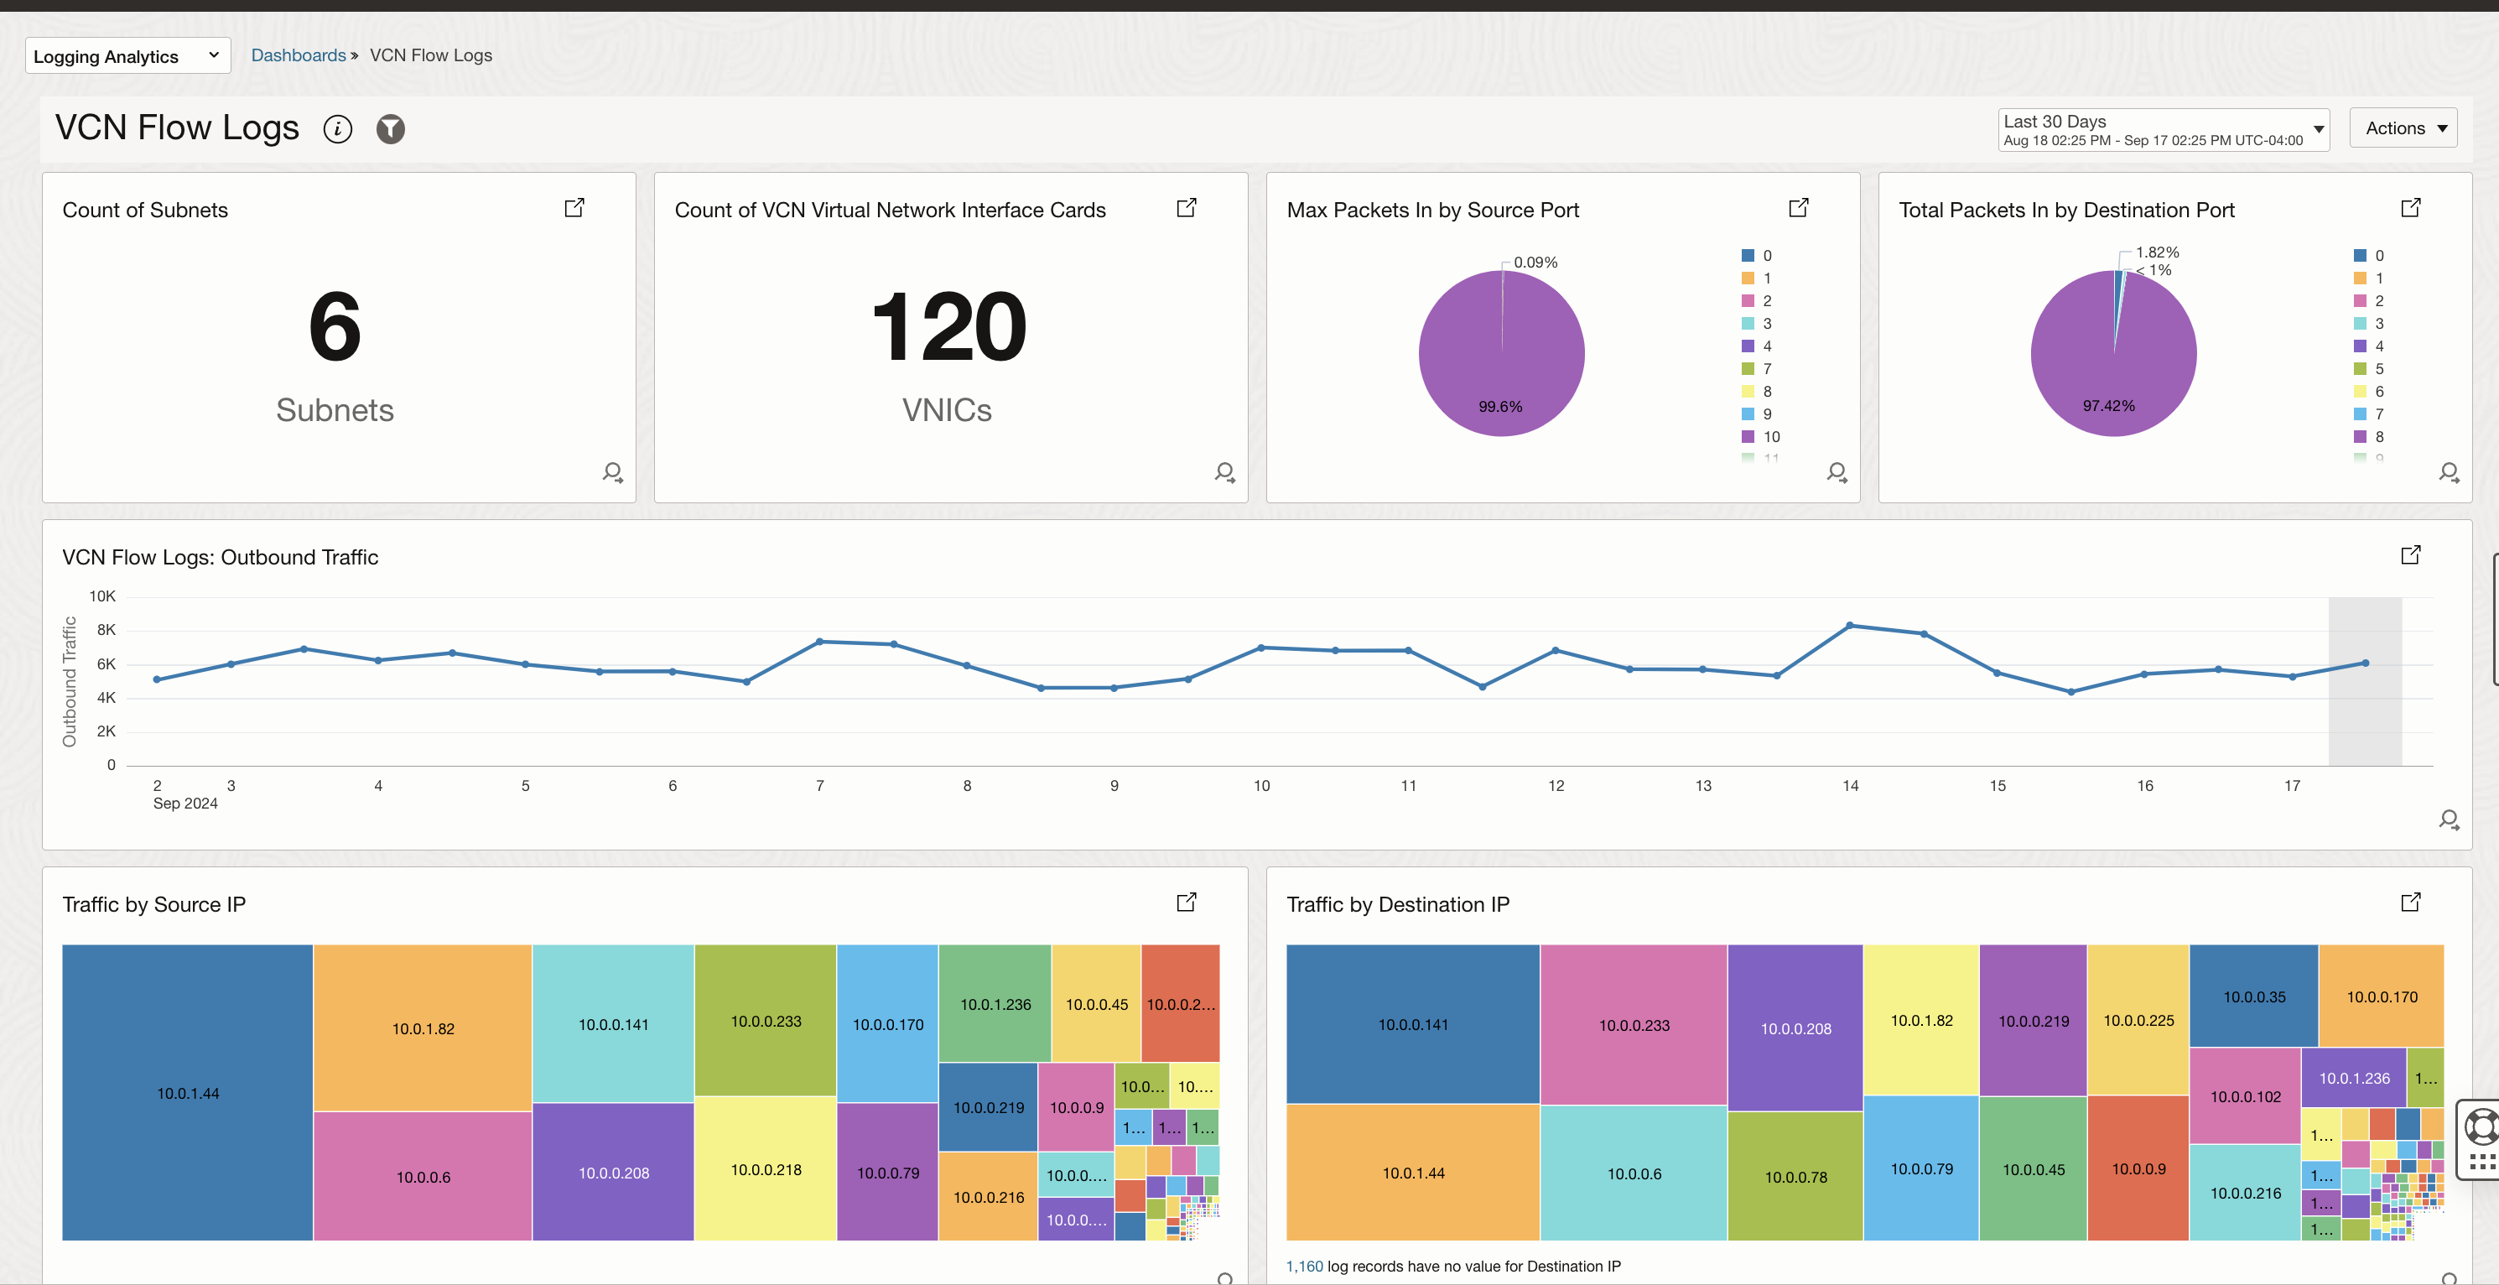Open Max Packets In widget externally
2499x1285 pixels.
pyautogui.click(x=1798, y=208)
